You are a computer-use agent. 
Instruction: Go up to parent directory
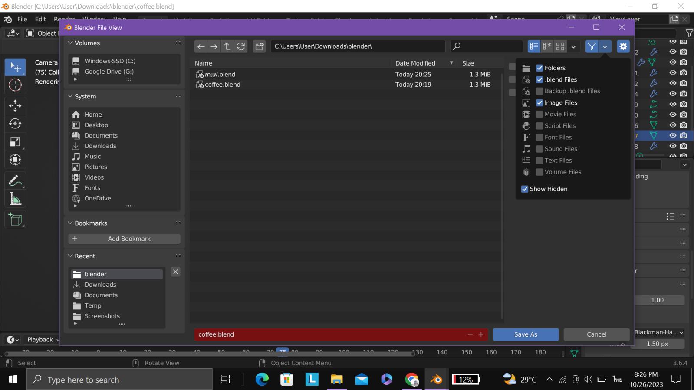[227, 46]
